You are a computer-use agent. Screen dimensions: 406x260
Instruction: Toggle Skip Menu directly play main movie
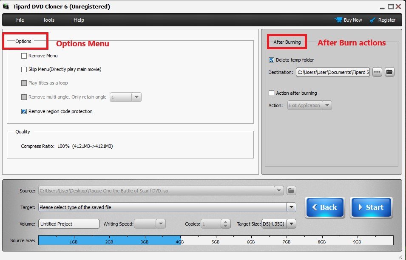click(x=24, y=69)
